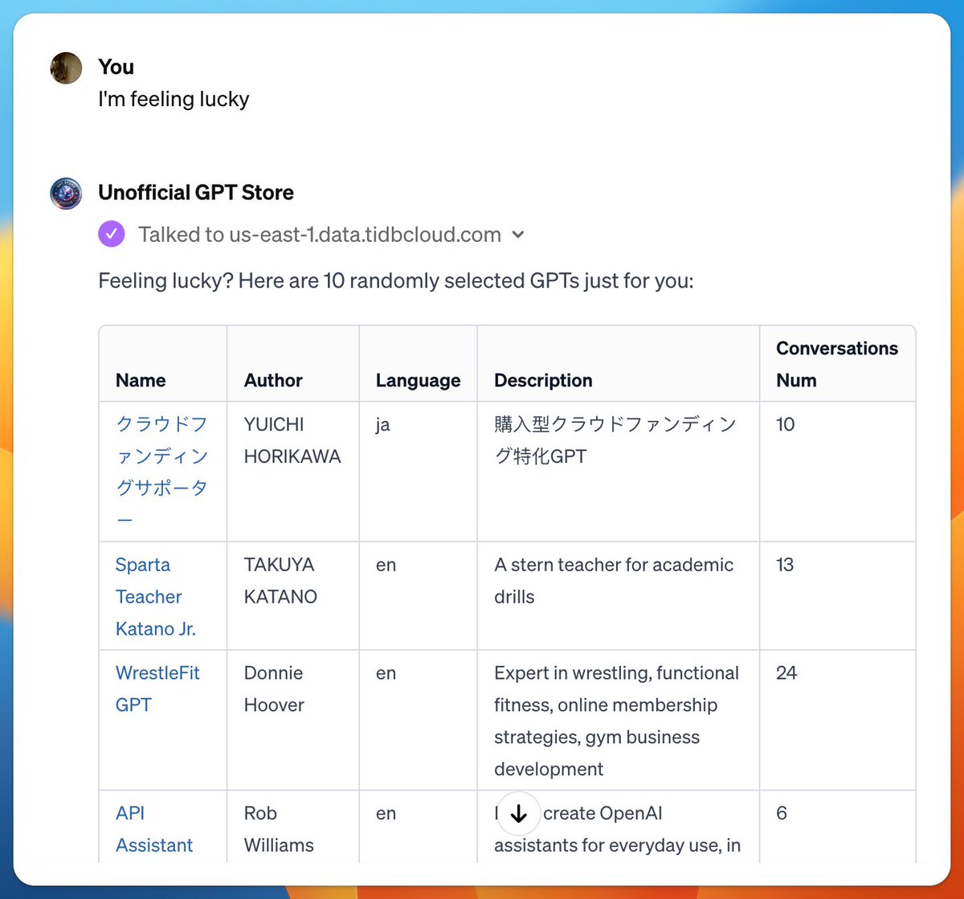This screenshot has width=964, height=899.
Task: Expand the tidbcloud.com action details chevron
Action: (518, 235)
